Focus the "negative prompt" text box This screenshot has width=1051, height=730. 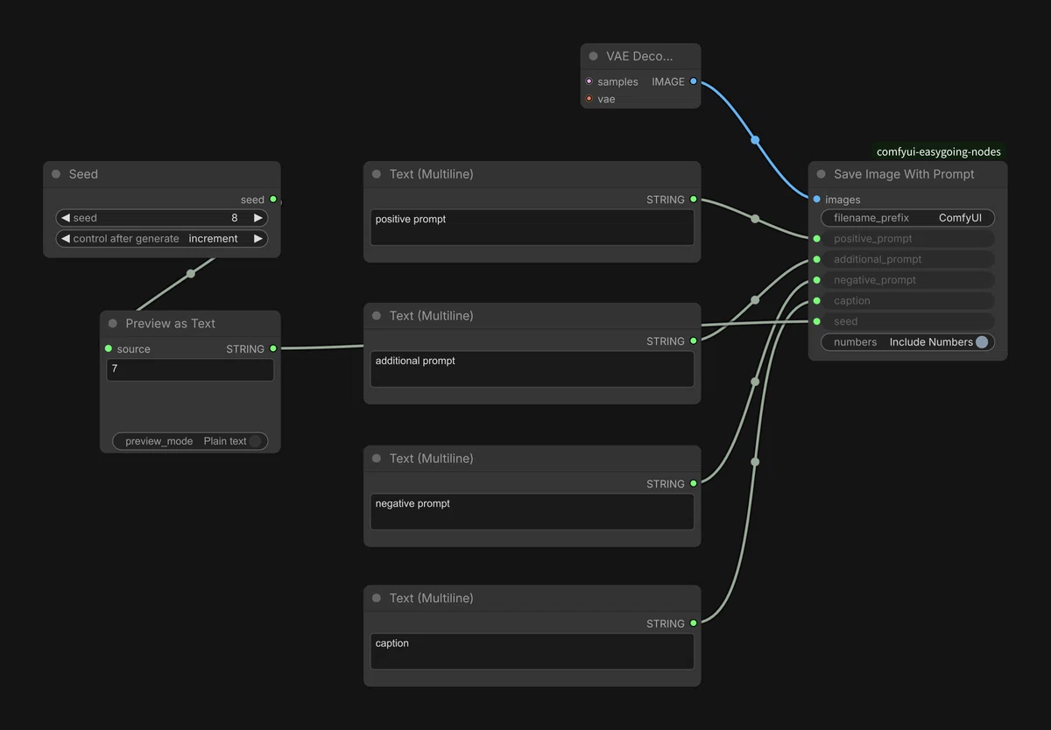click(533, 512)
